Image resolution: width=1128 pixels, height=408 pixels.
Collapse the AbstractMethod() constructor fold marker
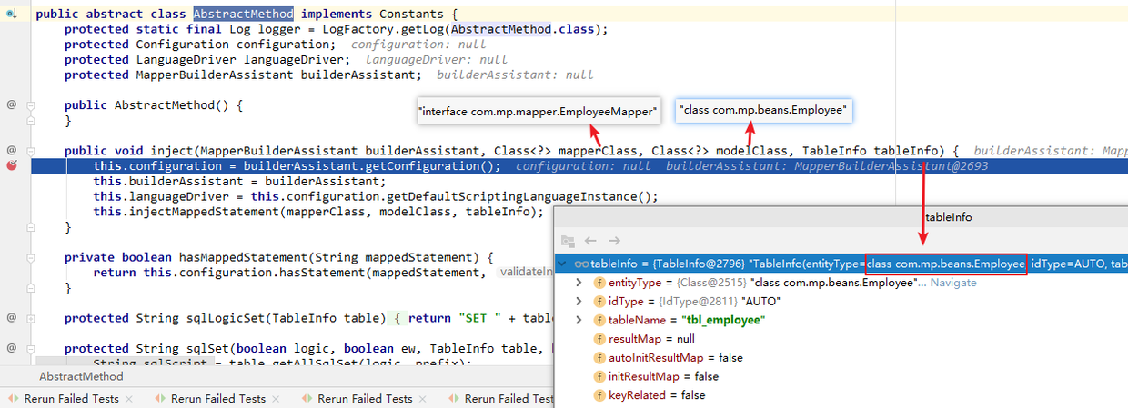tap(31, 105)
